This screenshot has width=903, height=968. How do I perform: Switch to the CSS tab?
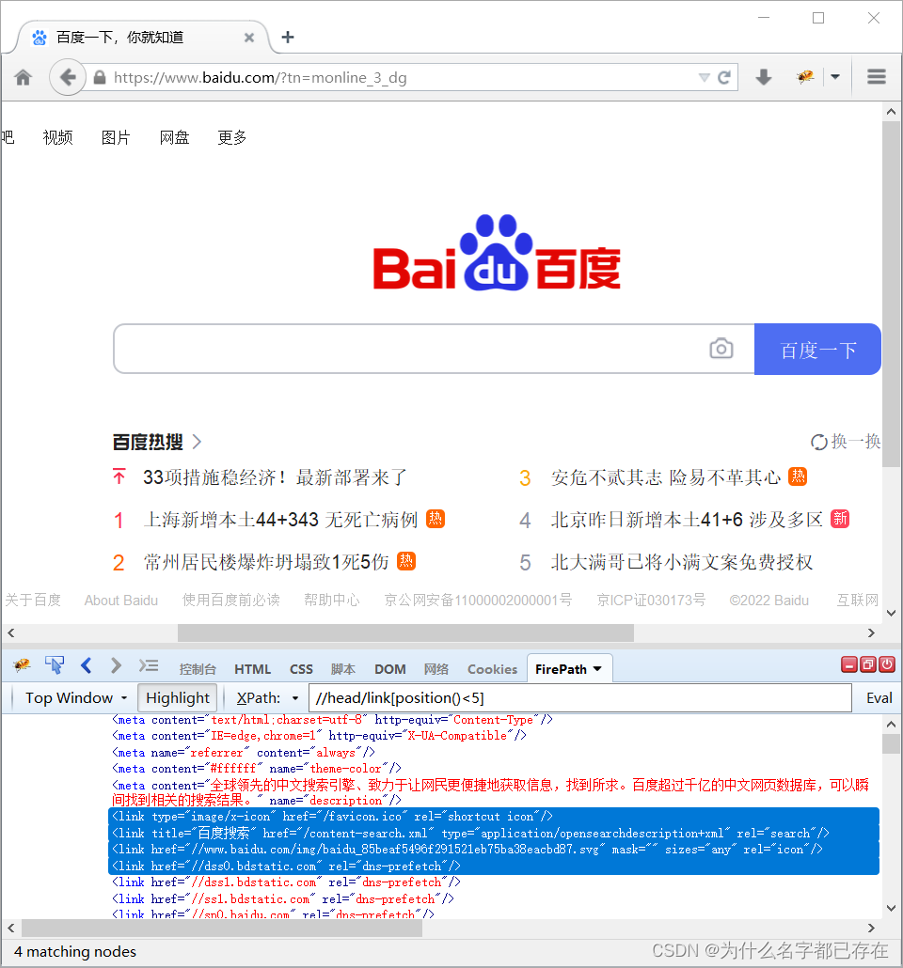click(x=301, y=669)
